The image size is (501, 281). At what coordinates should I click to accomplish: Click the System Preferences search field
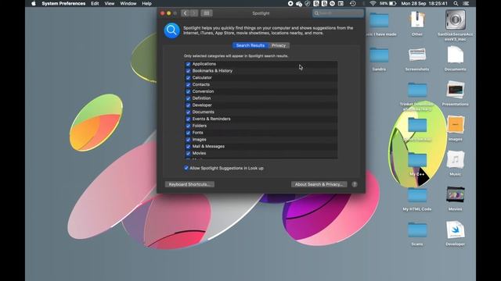coord(338,13)
